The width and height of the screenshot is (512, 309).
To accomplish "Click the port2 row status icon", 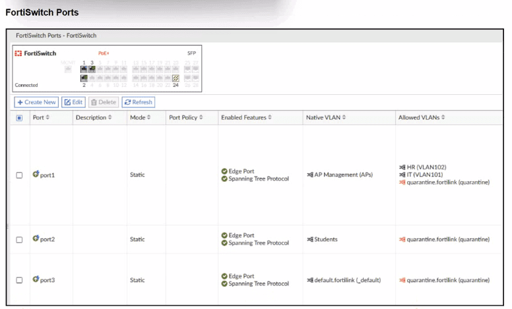I will [36, 239].
